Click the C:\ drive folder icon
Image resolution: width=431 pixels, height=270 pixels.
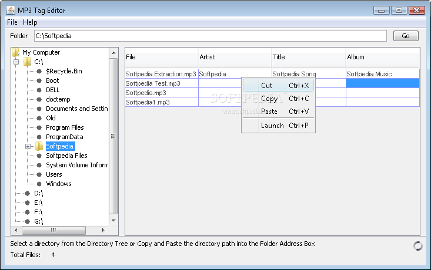27,62
